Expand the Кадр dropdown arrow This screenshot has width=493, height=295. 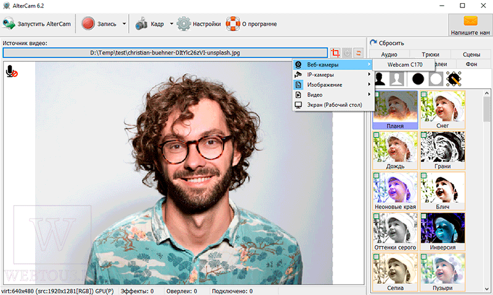tap(171, 24)
